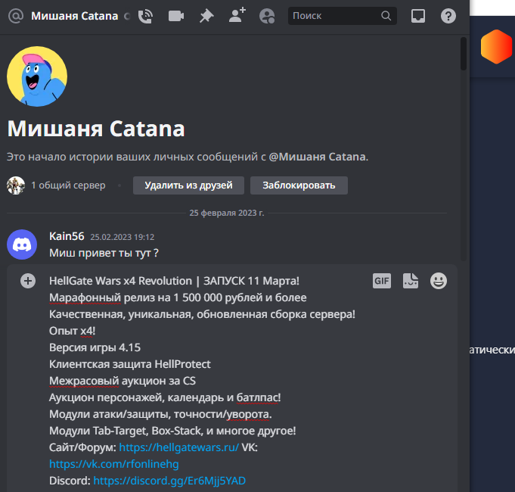Click the misspelled word 'Марафонный'
The image size is (515, 492).
(x=85, y=297)
